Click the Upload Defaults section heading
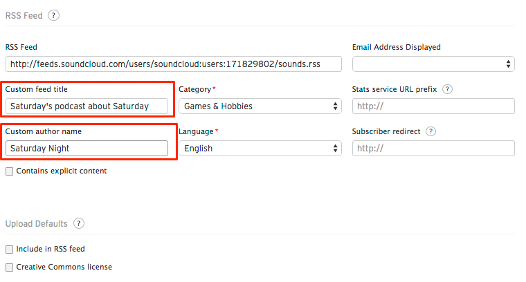526x282 pixels. 36,223
